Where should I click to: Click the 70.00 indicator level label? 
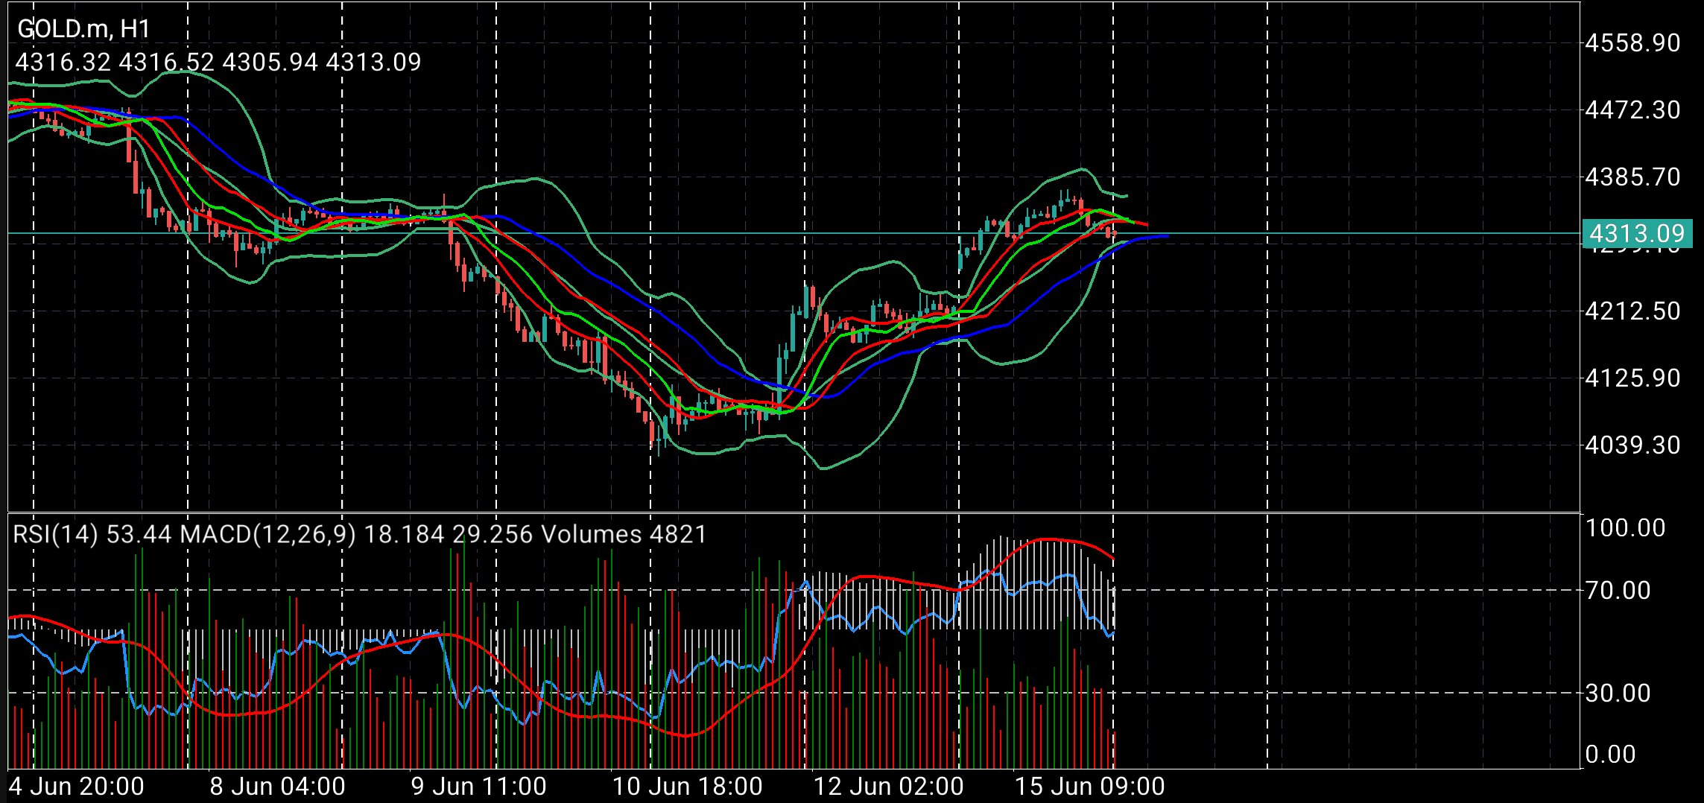1618,591
